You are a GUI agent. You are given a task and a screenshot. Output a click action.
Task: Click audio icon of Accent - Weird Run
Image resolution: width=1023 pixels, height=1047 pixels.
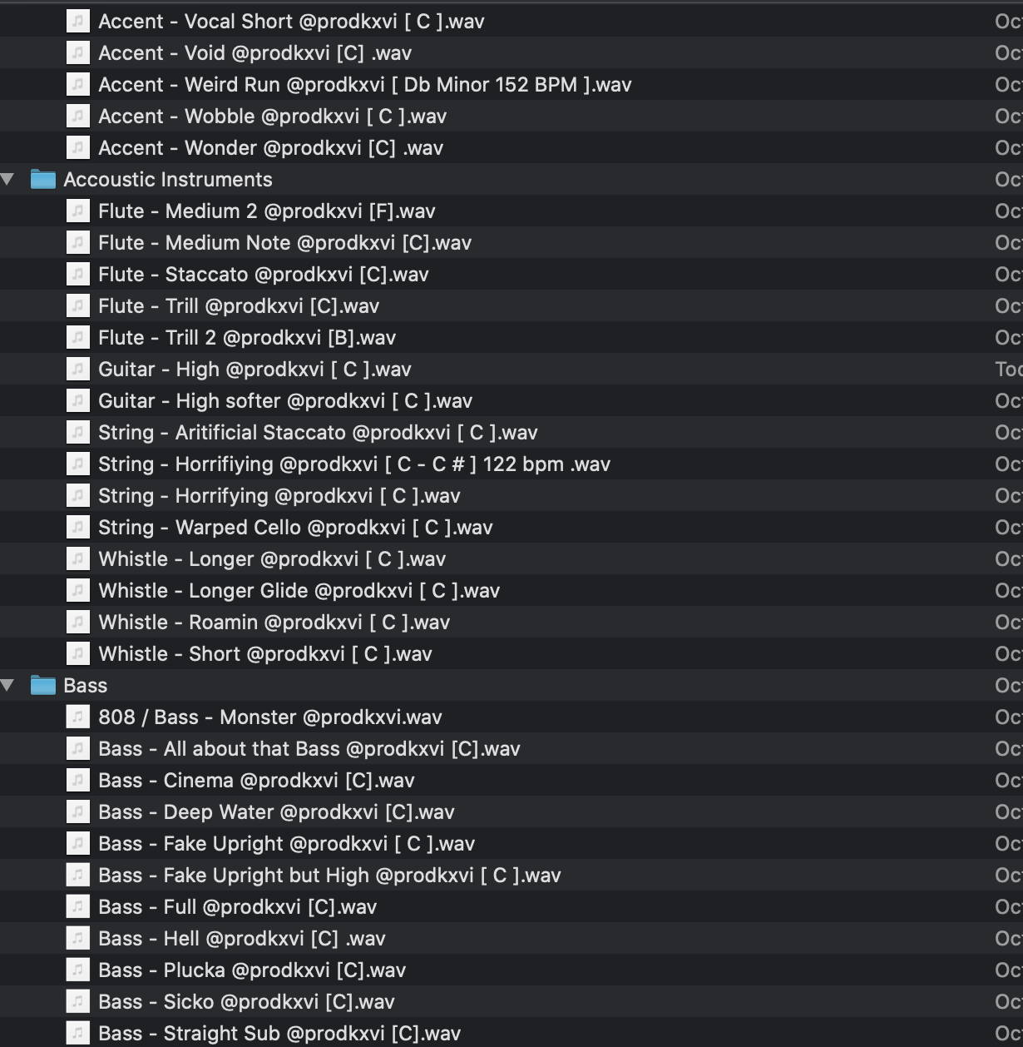(77, 84)
